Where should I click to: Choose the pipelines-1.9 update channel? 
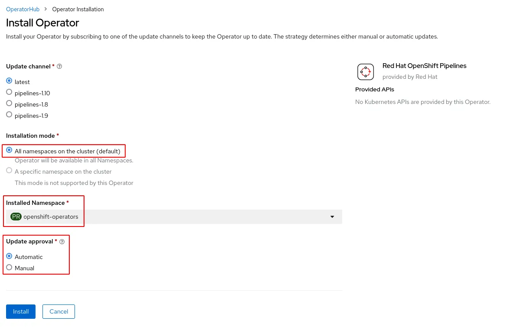click(9, 115)
